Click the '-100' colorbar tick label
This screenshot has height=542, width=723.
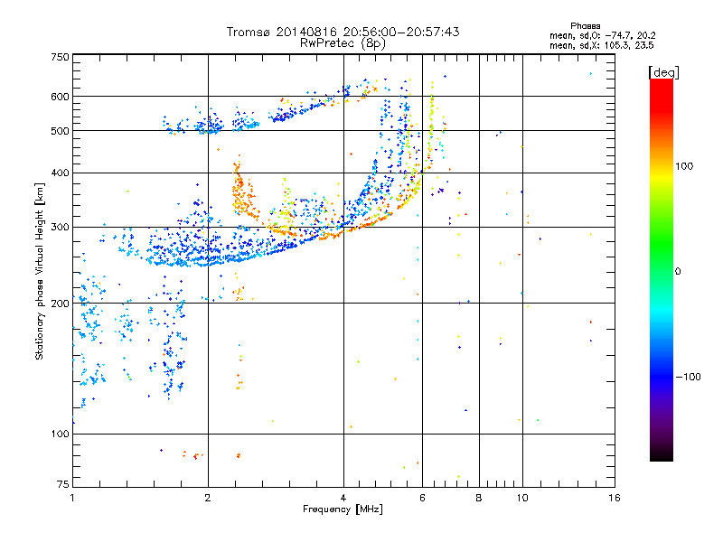click(x=688, y=377)
